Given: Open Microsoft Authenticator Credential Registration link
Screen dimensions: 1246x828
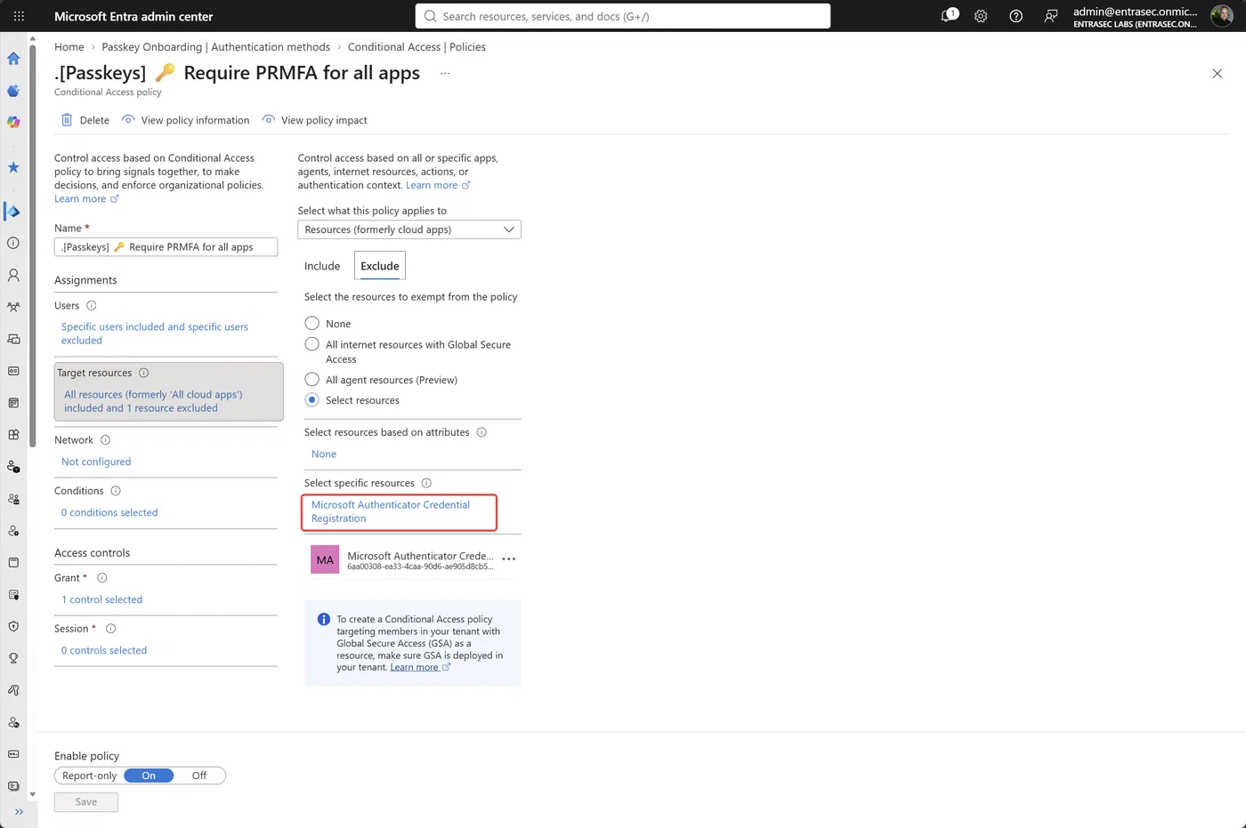Looking at the screenshot, I should pos(391,511).
